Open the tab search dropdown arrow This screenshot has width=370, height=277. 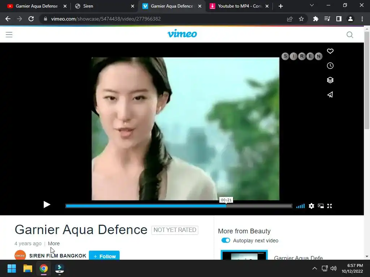click(x=312, y=5)
